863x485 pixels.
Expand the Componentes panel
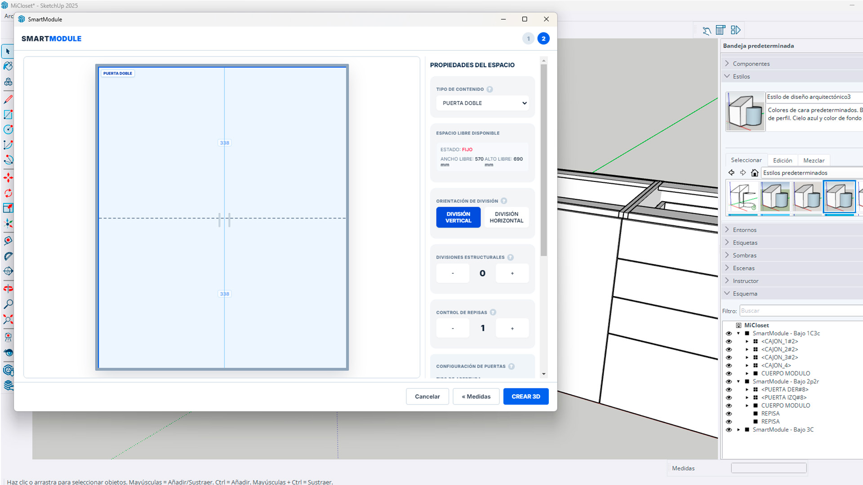click(x=727, y=63)
